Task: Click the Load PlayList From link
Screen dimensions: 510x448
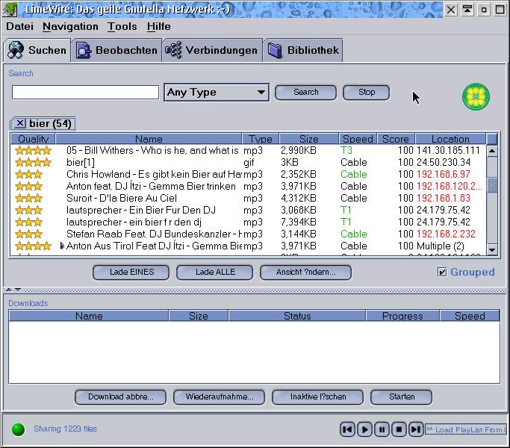Action: (x=467, y=430)
